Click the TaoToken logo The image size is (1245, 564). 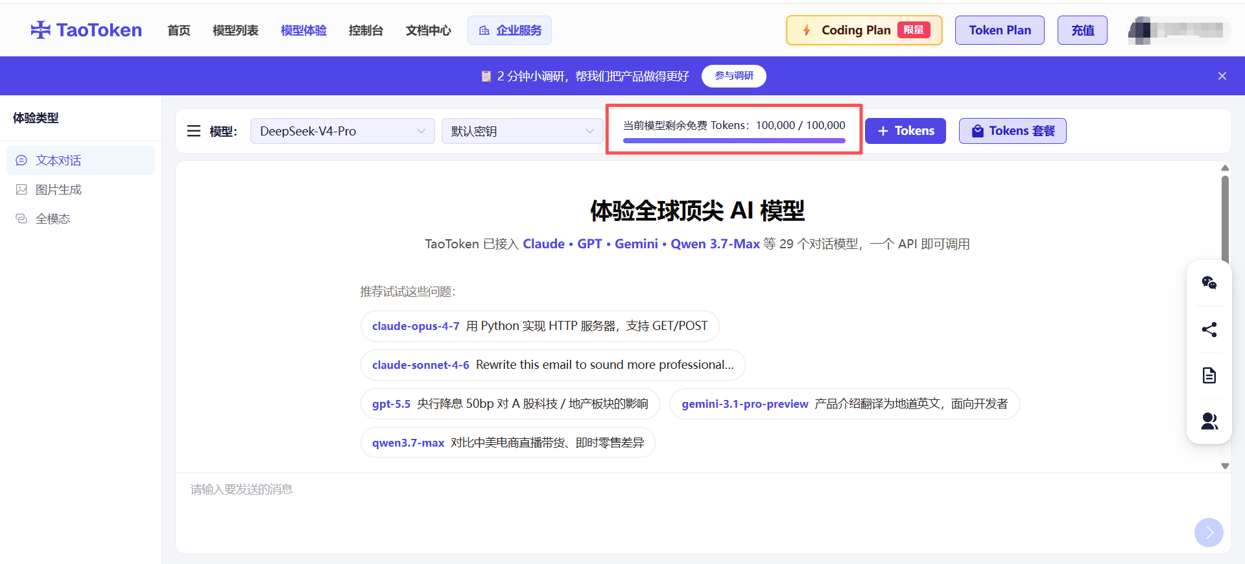86,30
